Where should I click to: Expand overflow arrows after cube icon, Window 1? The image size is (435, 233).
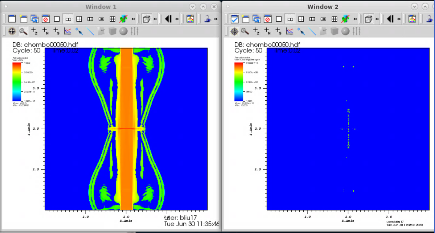(x=155, y=19)
